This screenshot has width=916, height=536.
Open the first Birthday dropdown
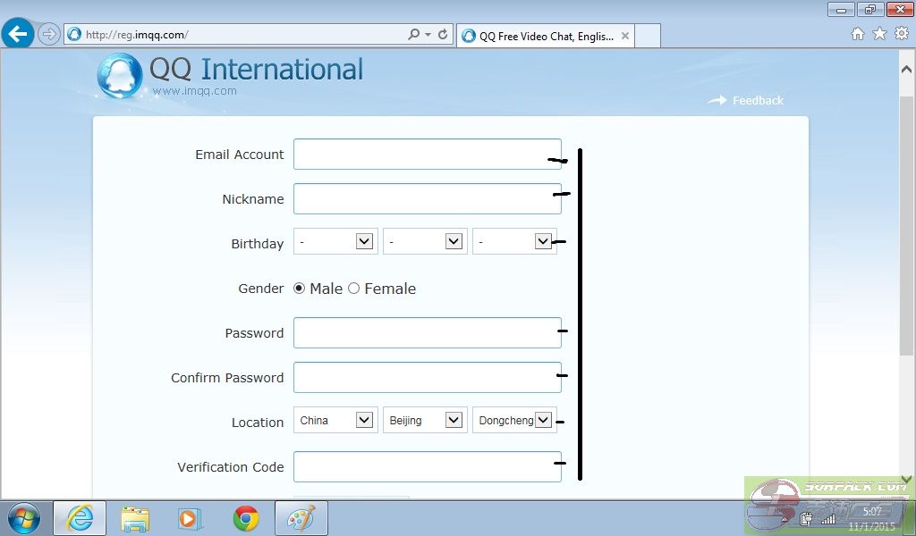tap(335, 241)
